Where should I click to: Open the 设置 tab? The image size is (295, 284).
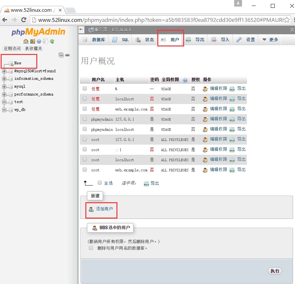click(245, 40)
